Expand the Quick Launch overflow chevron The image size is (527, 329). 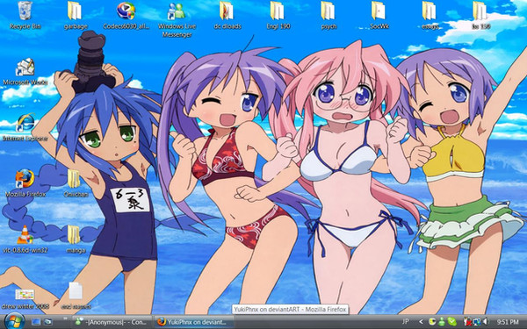tap(65, 318)
